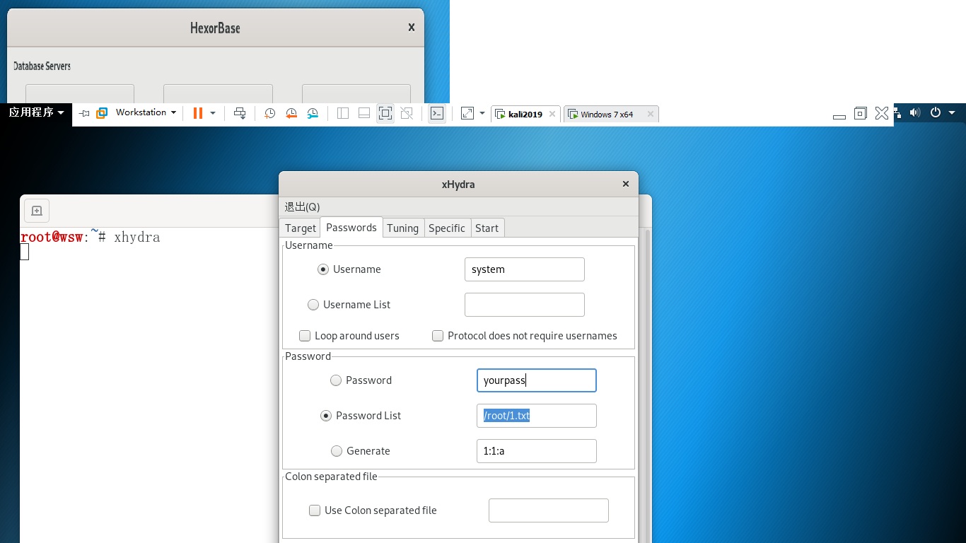
Task: Switch to the Passwords tab in xHydra
Action: (x=351, y=227)
